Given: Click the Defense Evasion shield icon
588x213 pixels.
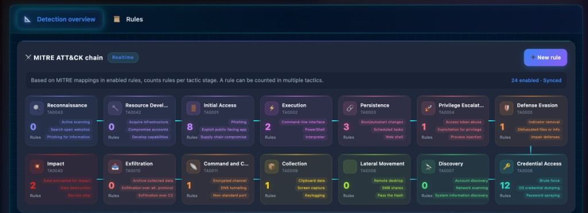Looking at the screenshot, I should 506,108.
